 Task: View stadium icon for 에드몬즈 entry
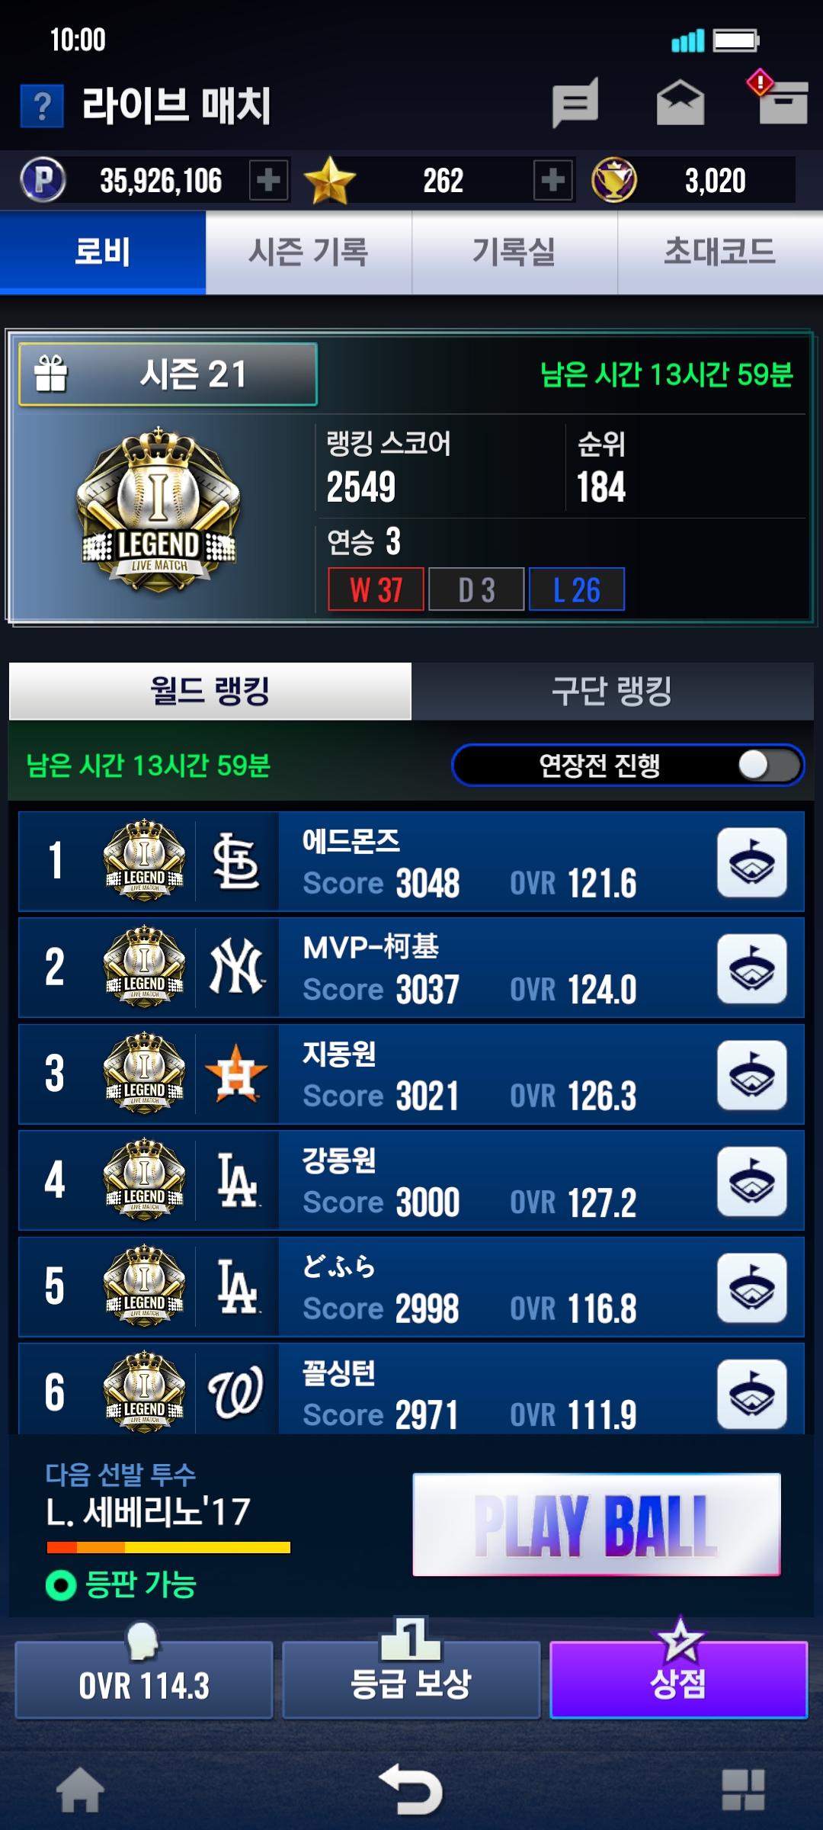pos(752,862)
